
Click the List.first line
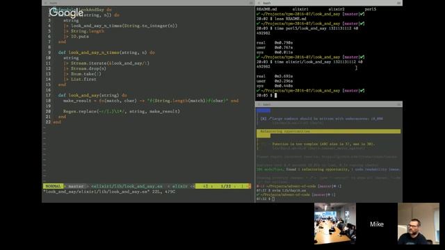pos(80,79)
